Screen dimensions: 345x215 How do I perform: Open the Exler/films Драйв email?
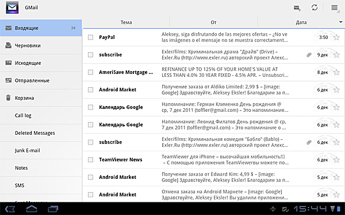(213, 55)
